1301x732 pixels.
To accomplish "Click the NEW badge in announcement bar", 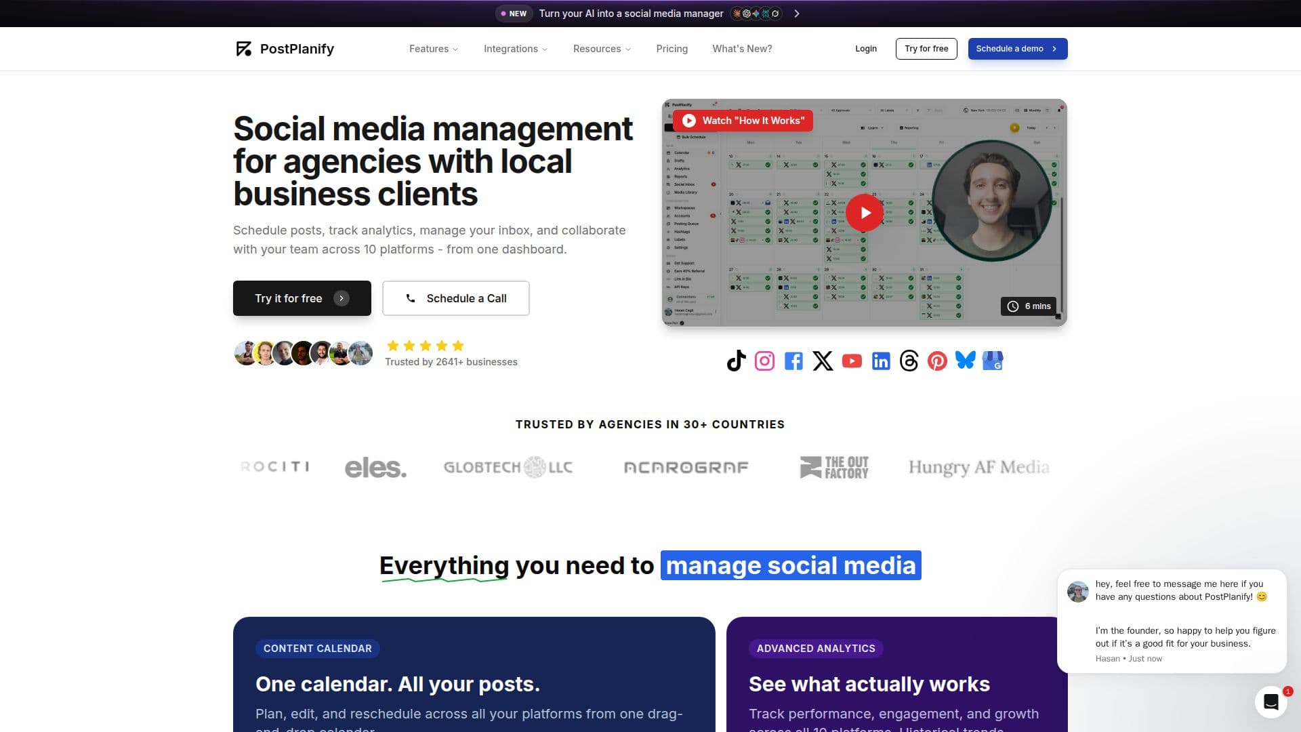I will pos(514,14).
